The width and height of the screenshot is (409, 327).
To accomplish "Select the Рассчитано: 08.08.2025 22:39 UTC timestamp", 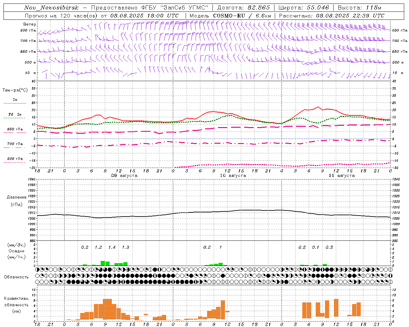I will click(332, 16).
